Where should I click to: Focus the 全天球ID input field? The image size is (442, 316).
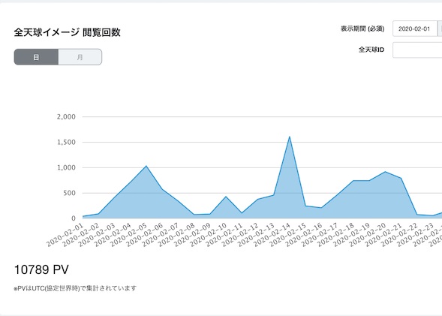click(x=417, y=50)
